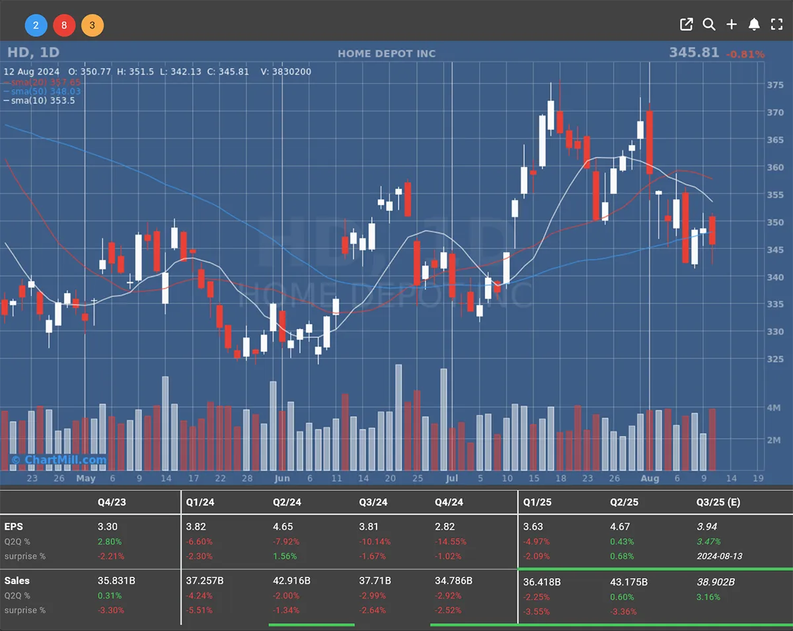
Task: Click the Jun date axis label
Action: click(x=282, y=478)
